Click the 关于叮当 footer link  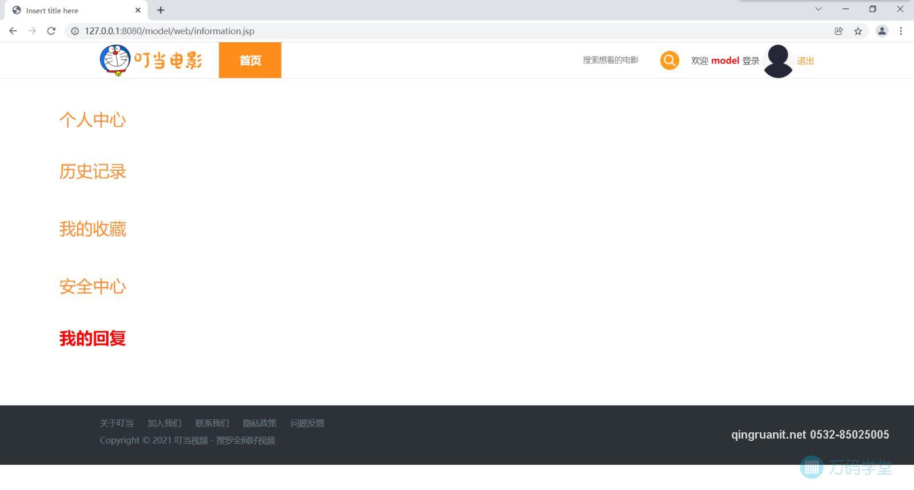pyautogui.click(x=117, y=423)
